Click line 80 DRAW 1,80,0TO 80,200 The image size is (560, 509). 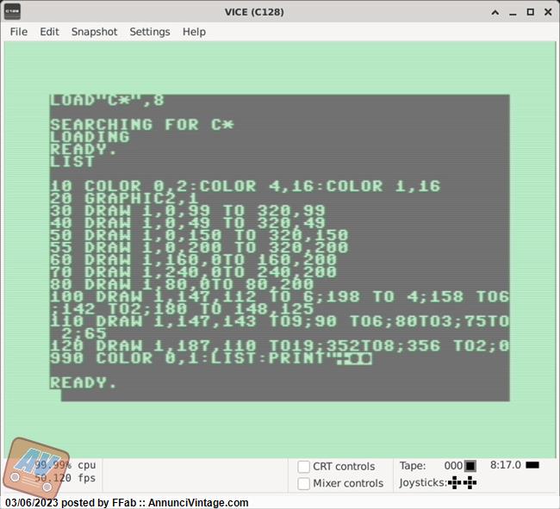click(182, 284)
